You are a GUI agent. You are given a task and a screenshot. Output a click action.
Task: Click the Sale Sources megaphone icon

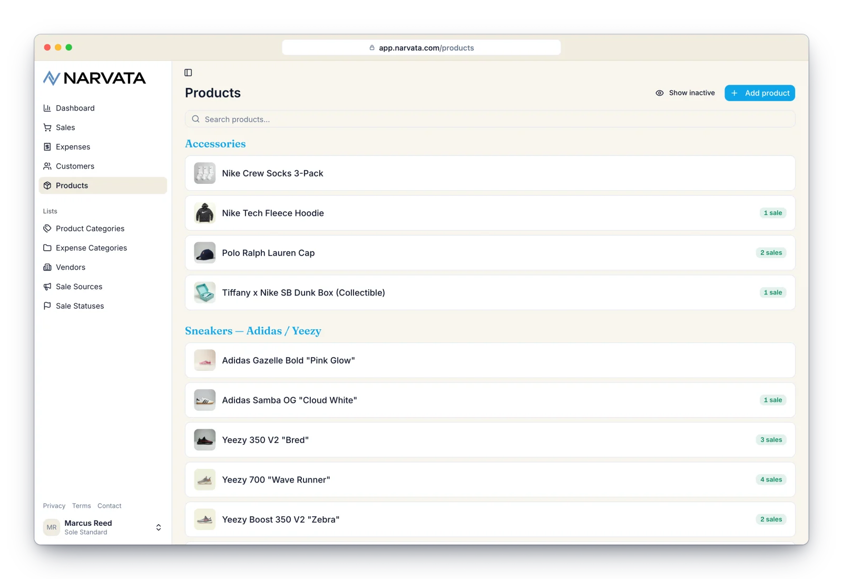click(x=47, y=287)
